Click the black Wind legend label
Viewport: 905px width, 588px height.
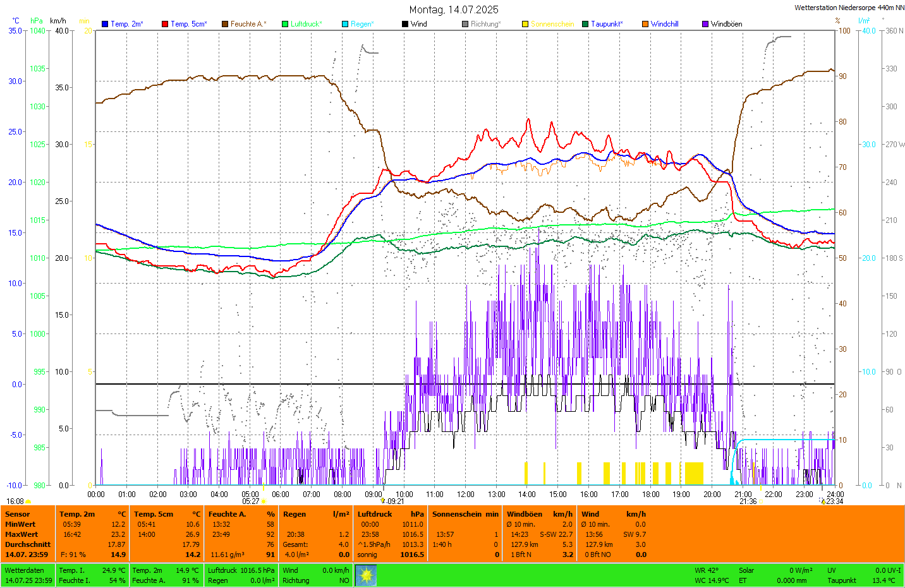click(418, 24)
